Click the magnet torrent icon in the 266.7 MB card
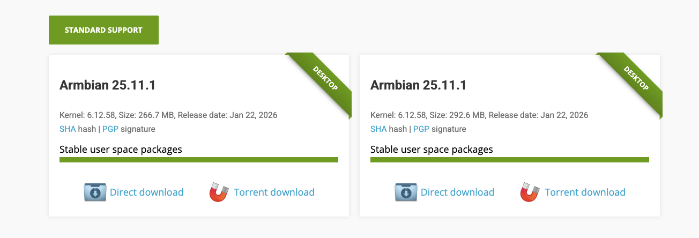The image size is (699, 238). coord(219,192)
